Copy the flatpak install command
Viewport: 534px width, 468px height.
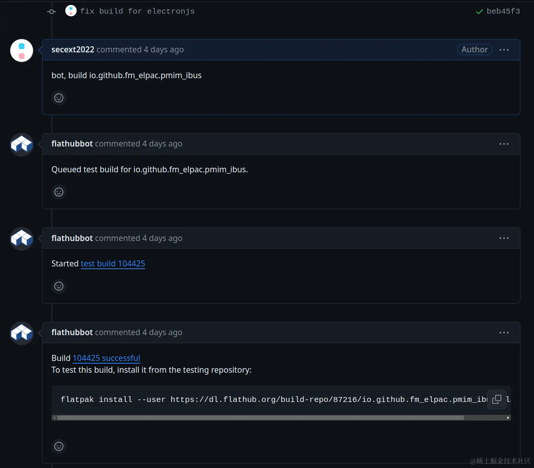tap(497, 399)
